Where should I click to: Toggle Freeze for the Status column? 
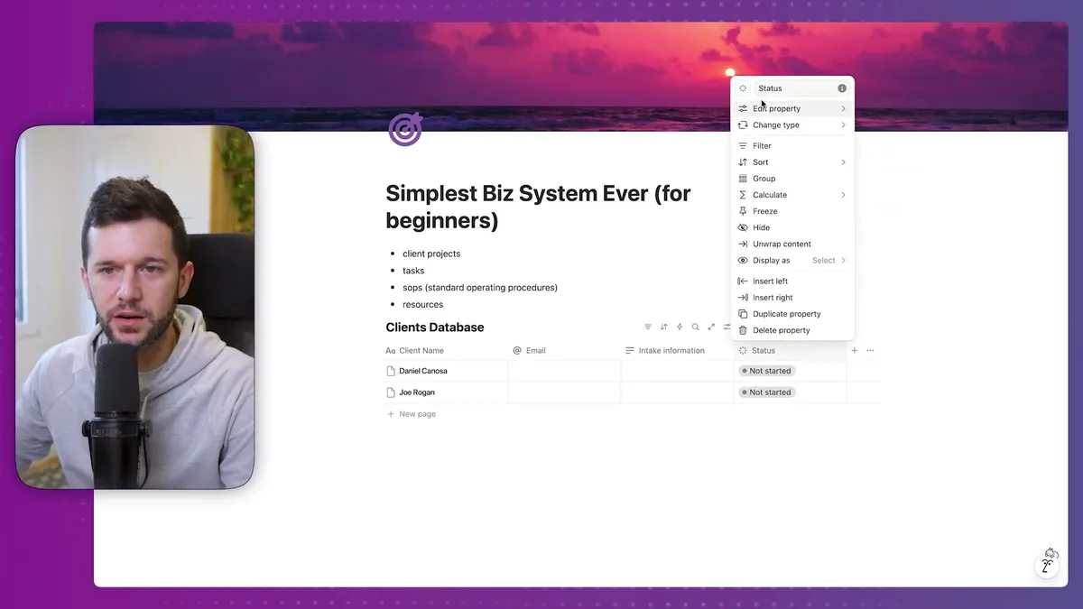(764, 211)
